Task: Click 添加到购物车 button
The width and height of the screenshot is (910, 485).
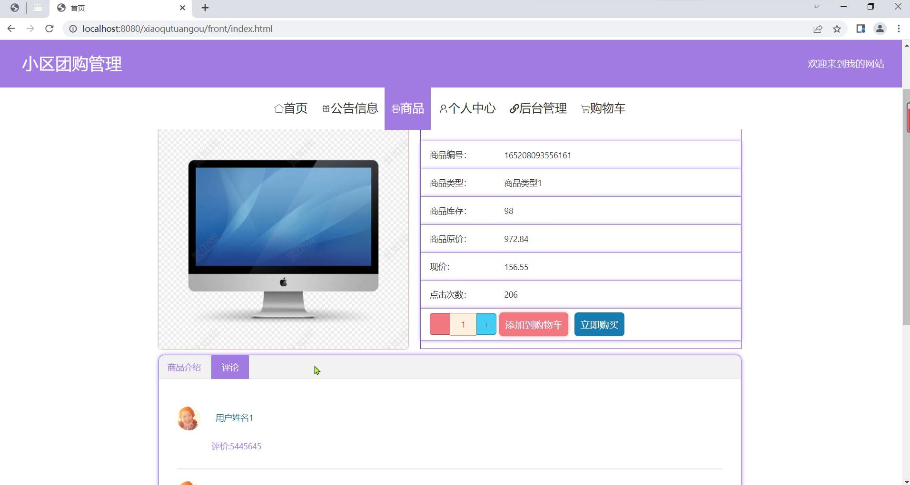Action: [534, 324]
